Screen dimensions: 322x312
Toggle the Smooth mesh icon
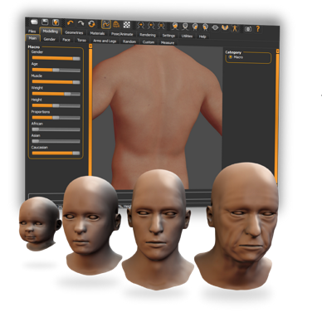[106, 24]
